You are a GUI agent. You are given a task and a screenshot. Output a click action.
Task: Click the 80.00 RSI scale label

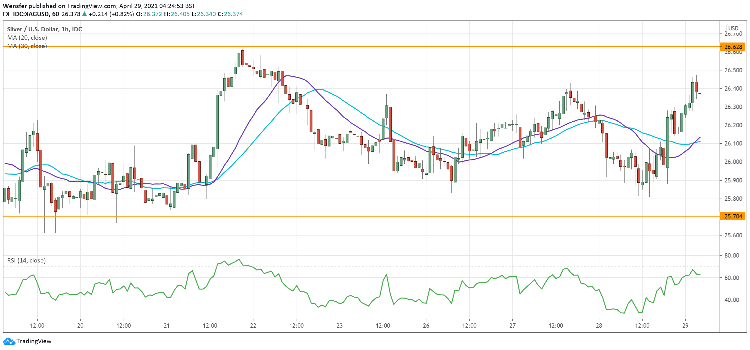[x=731, y=255]
